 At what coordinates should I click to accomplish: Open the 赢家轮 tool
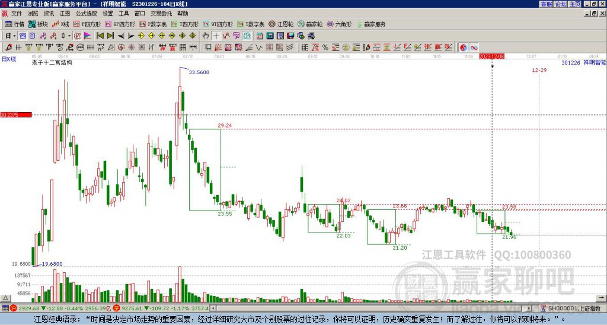tap(310, 24)
